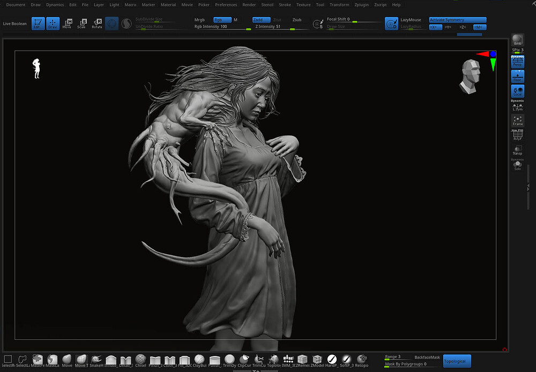Select the Move transform tool icon
The image size is (536, 372).
coord(67,24)
